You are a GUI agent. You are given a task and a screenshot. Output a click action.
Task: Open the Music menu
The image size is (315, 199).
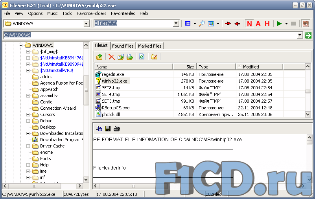(52, 13)
